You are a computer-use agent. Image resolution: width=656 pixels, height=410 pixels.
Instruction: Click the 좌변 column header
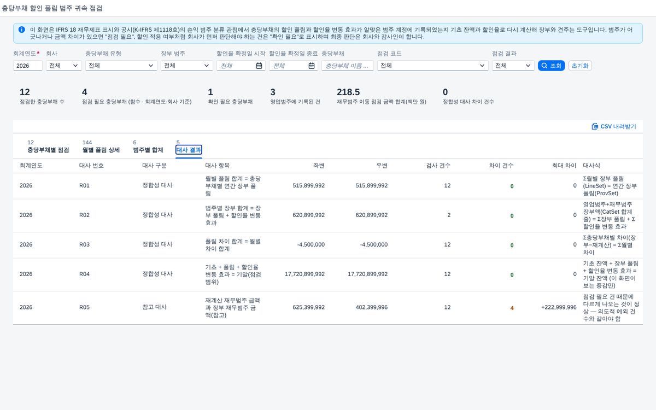coord(319,166)
